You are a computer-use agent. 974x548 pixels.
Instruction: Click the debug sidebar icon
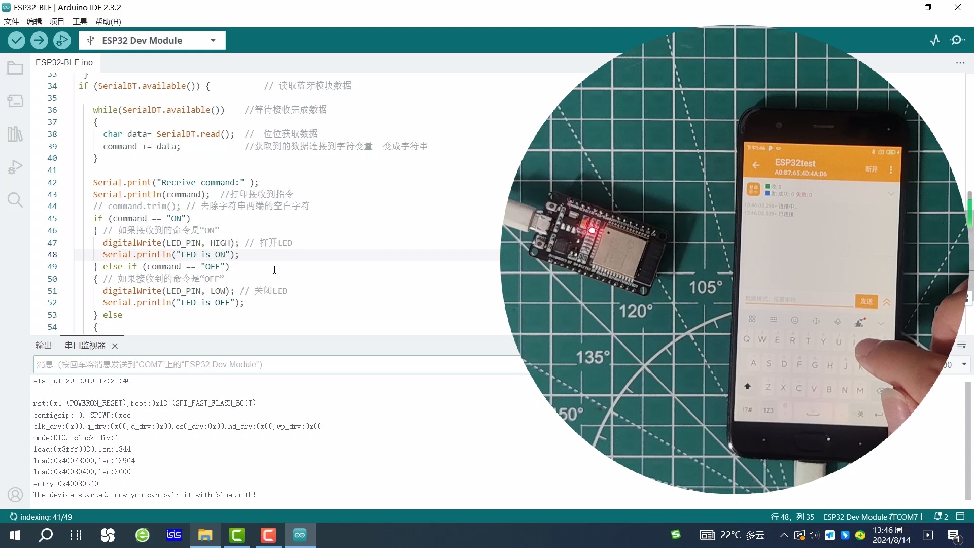[x=15, y=166]
